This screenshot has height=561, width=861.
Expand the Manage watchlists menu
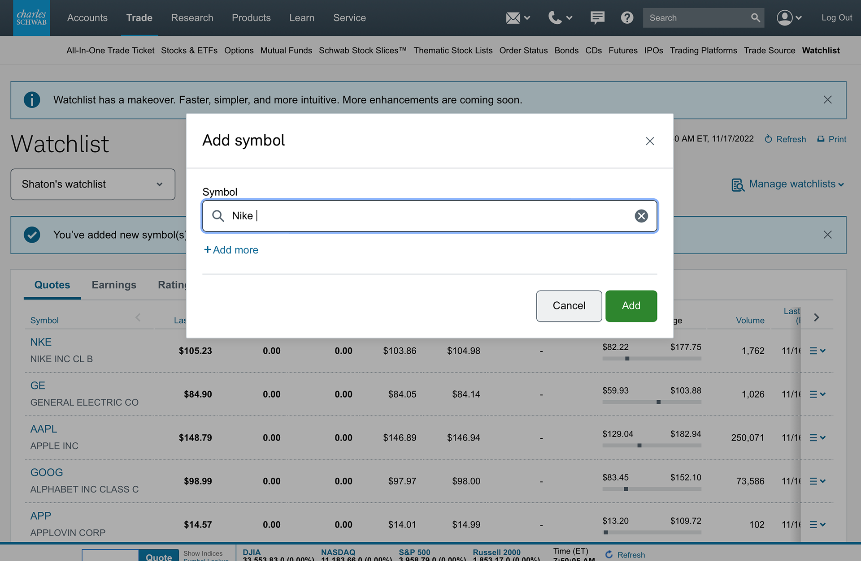(x=796, y=184)
